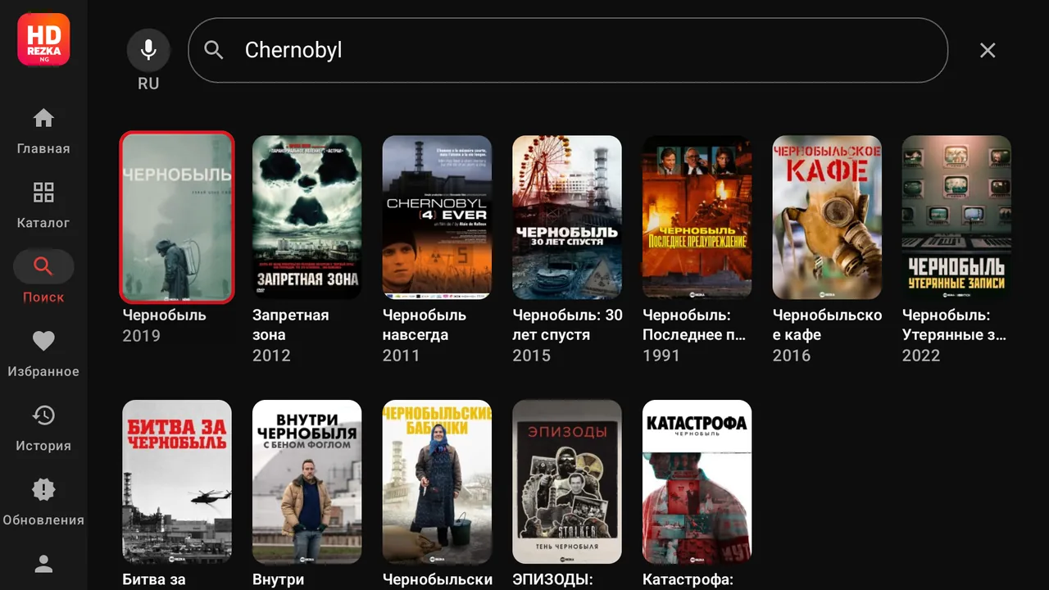The image size is (1049, 590).
Task: Click the title Чернобыль above 2019
Action: click(x=164, y=315)
